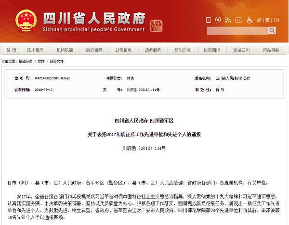289x225 pixels.
Task: Click the salutation line starting 各市（州）
Action: click(137, 183)
